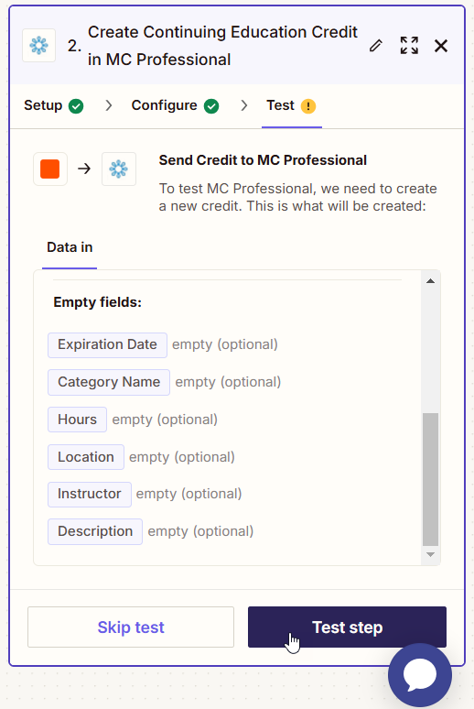The image size is (474, 709).
Task: Click the scrollbar up arrow
Action: 431,281
